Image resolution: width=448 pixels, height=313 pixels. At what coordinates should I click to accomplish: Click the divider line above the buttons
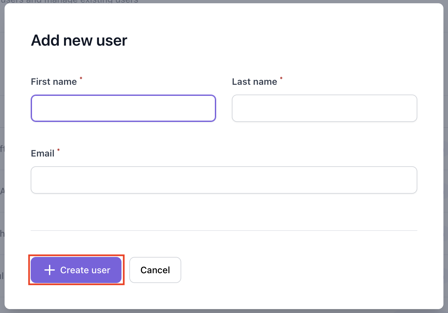pyautogui.click(x=224, y=231)
